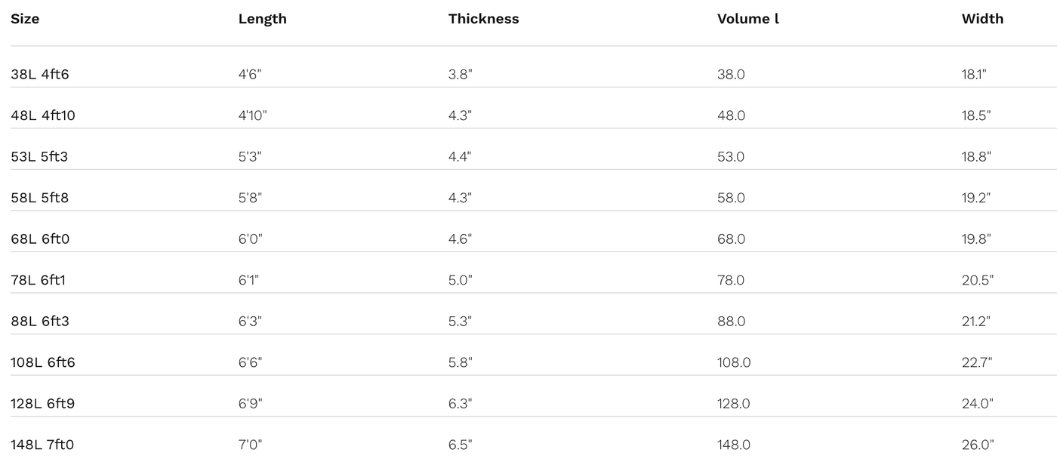Click the Volume l column header
The height and width of the screenshot is (468, 1057).
click(x=747, y=19)
